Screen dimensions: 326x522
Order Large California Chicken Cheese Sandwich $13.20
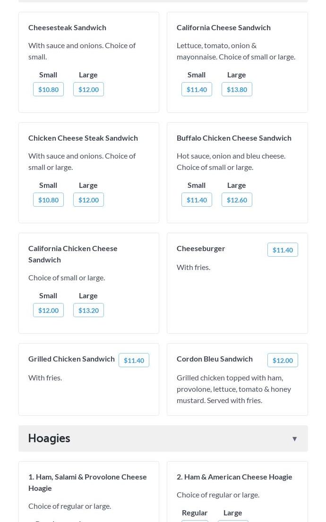pyautogui.click(x=88, y=310)
